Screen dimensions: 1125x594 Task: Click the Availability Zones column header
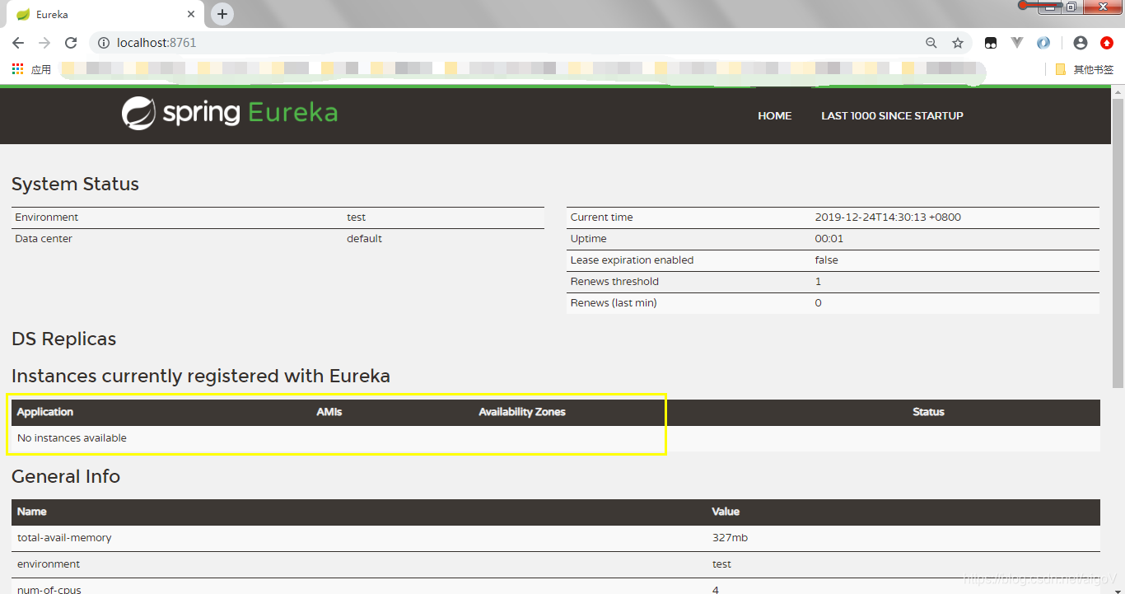[x=522, y=412]
